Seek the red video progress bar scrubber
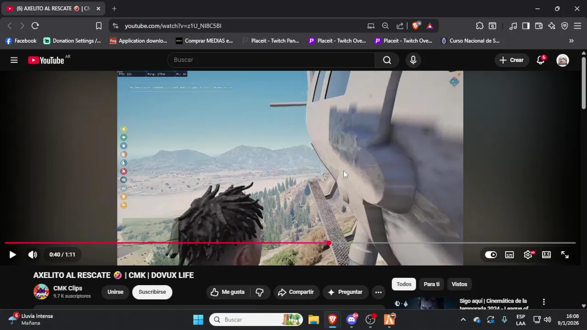 point(329,243)
